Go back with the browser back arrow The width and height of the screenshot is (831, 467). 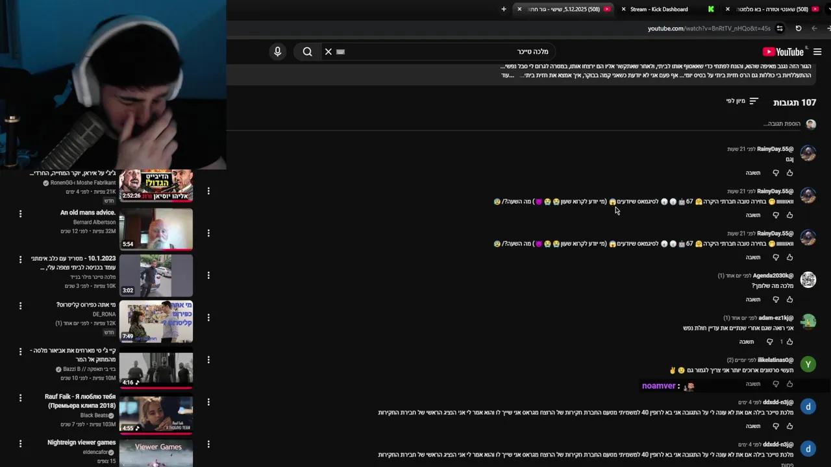pos(815,29)
